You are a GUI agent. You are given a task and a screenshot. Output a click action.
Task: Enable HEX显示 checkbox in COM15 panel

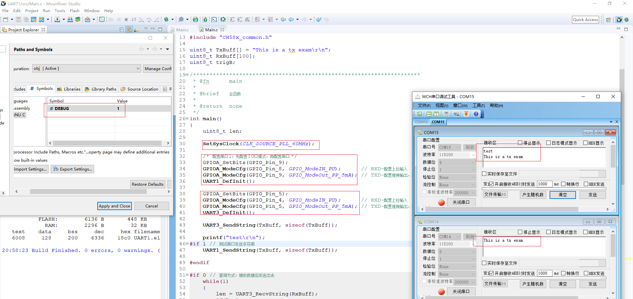click(x=586, y=143)
